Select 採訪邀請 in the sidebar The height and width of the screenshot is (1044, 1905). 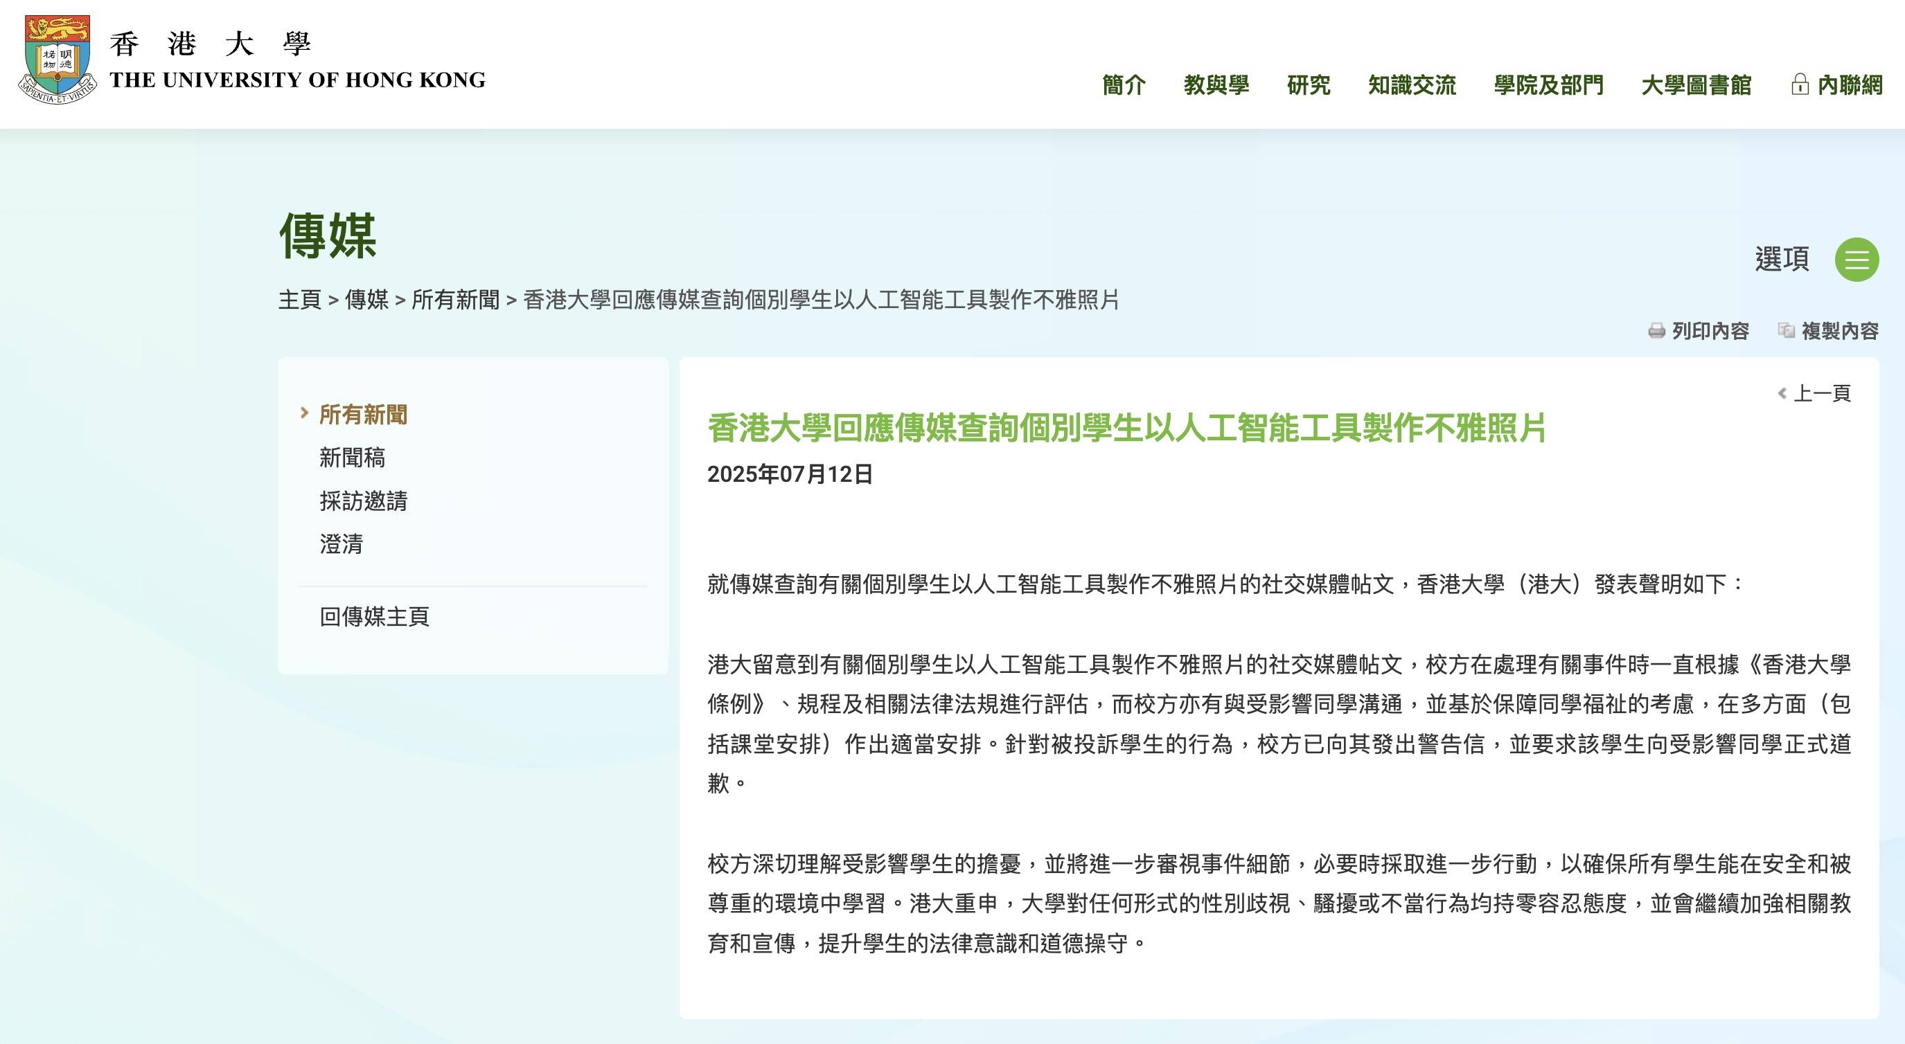[x=363, y=501]
